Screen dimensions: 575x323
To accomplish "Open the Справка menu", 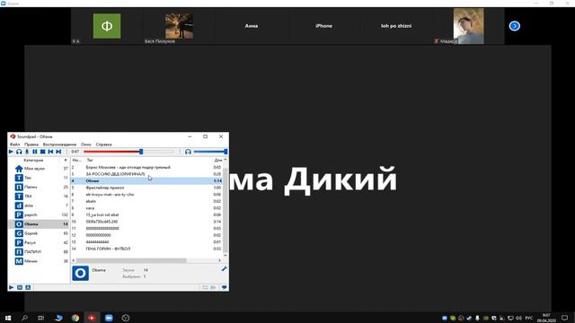I will (104, 144).
